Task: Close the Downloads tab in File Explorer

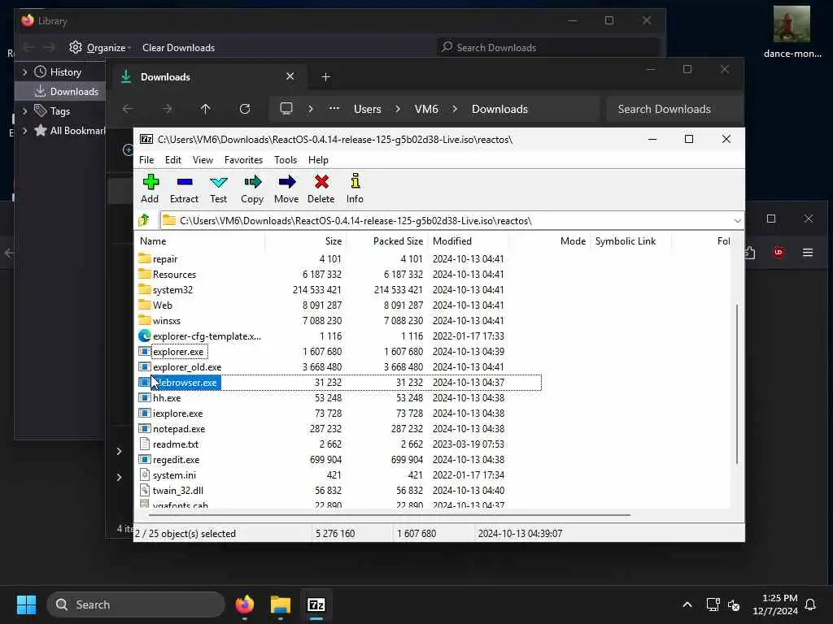Action: pos(290,76)
